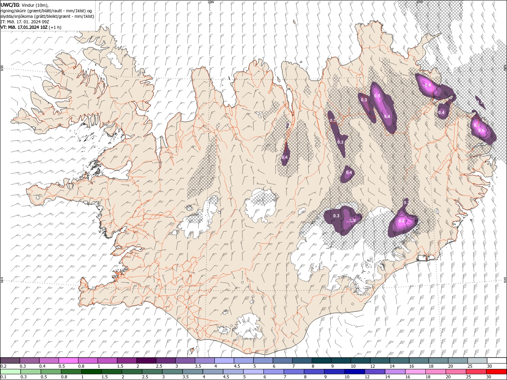
Task: Click the '20W' longitude label at top edge
Action: 211,2
